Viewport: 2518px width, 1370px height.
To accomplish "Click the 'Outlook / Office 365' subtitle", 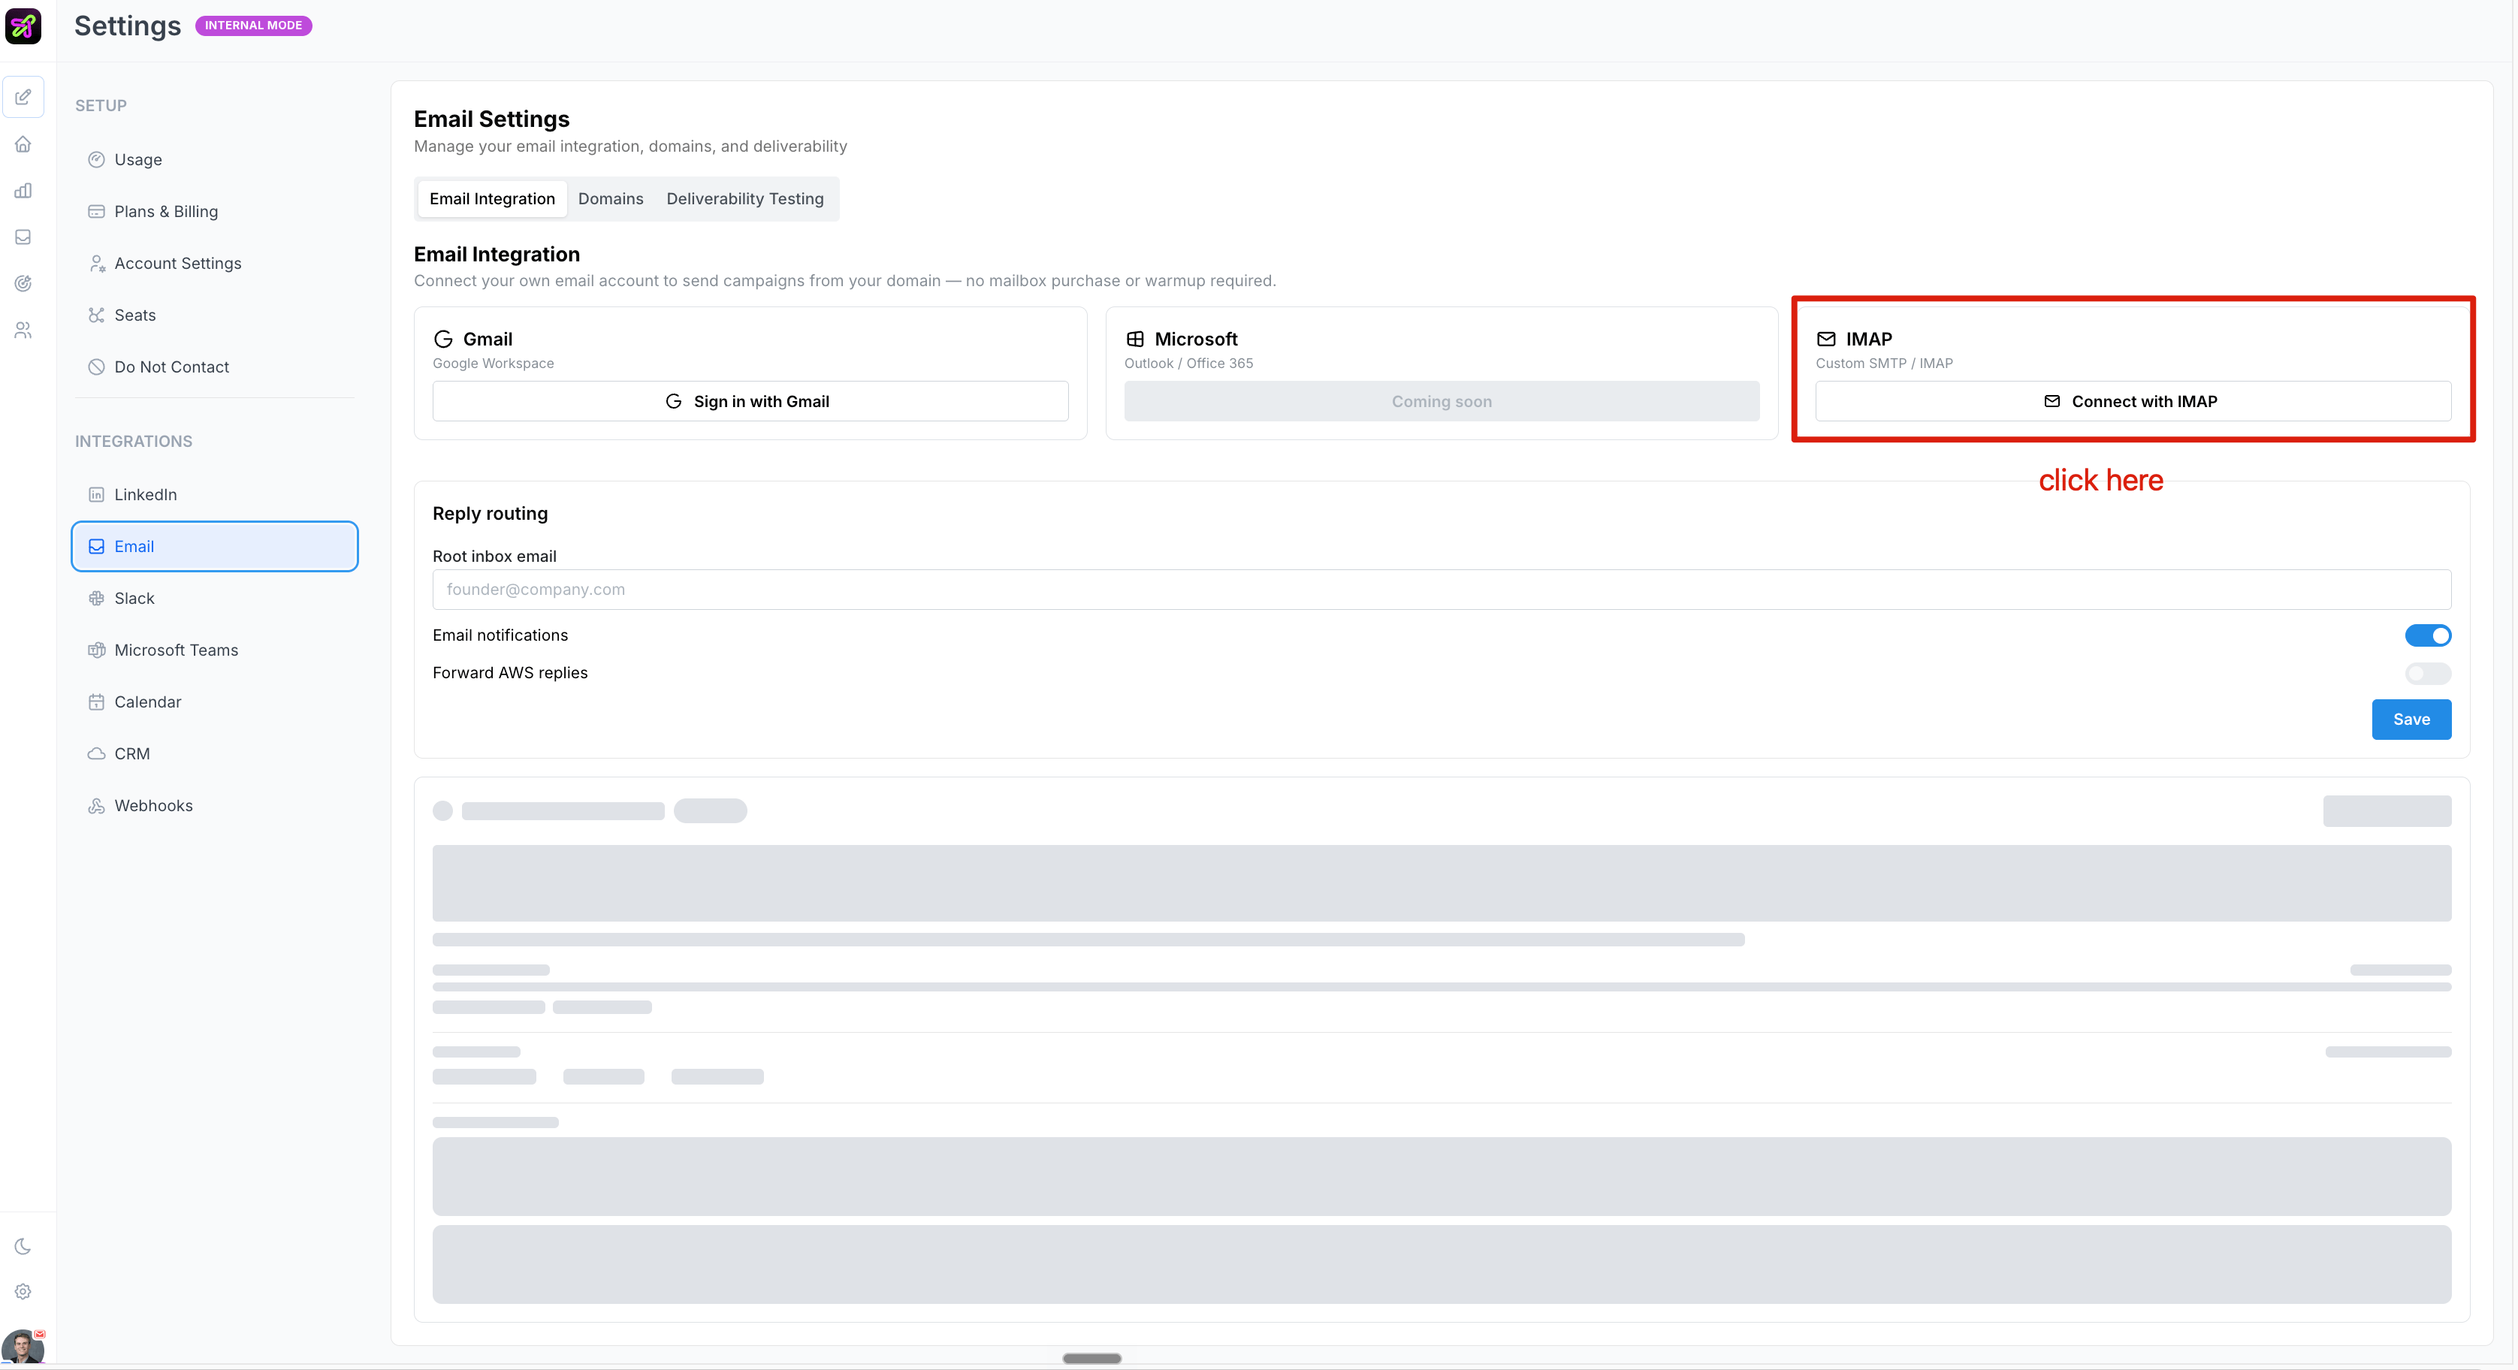I will (x=1188, y=364).
